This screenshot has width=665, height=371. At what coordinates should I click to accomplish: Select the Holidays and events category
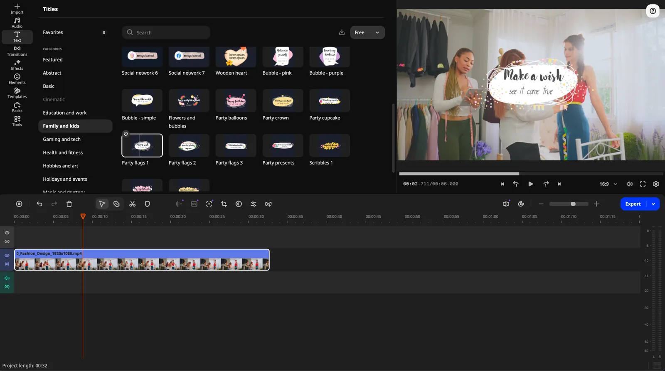(65, 179)
